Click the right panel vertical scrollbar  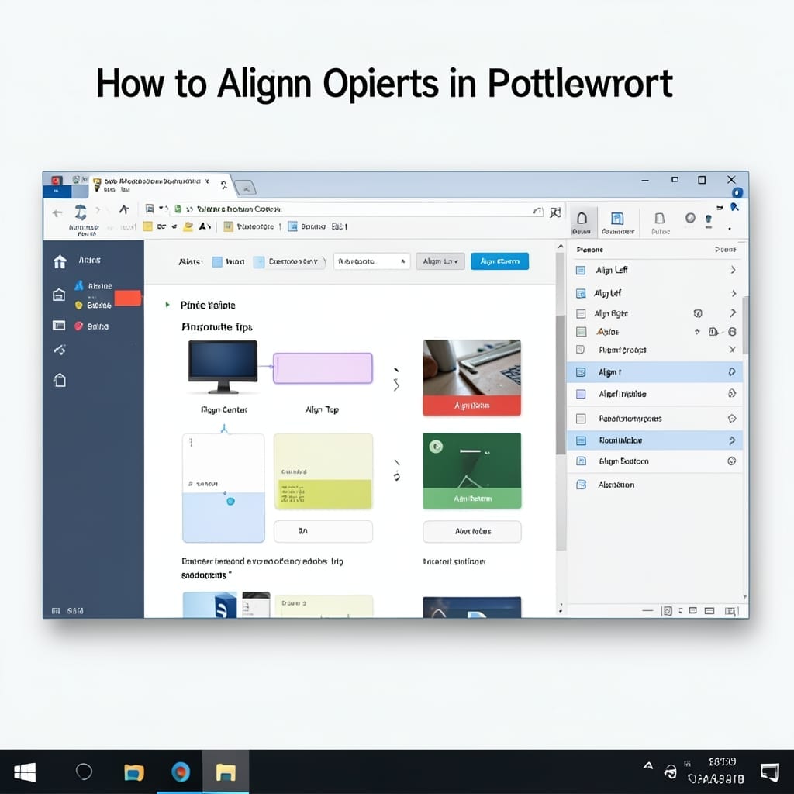[x=745, y=325]
